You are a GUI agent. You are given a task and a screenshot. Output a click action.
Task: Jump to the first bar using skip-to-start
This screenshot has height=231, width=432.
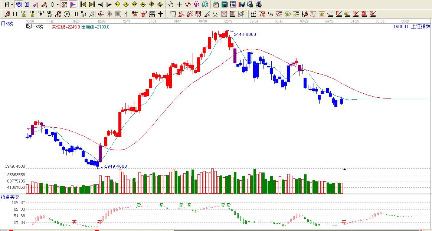pos(83,4)
